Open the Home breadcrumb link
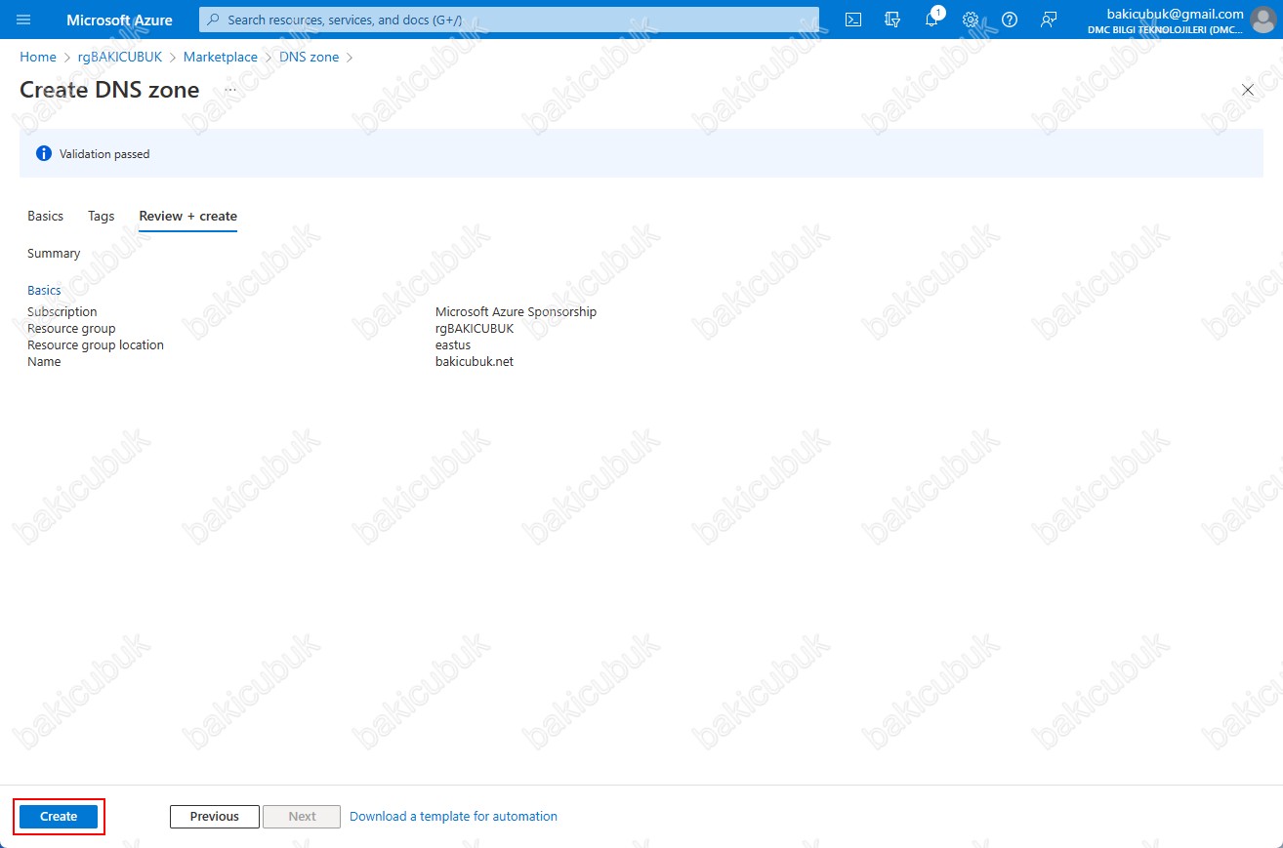Screen dimensions: 1283x848 pyautogui.click(x=38, y=58)
